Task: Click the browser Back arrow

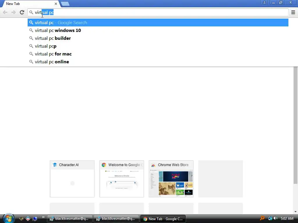Action: click(5, 12)
